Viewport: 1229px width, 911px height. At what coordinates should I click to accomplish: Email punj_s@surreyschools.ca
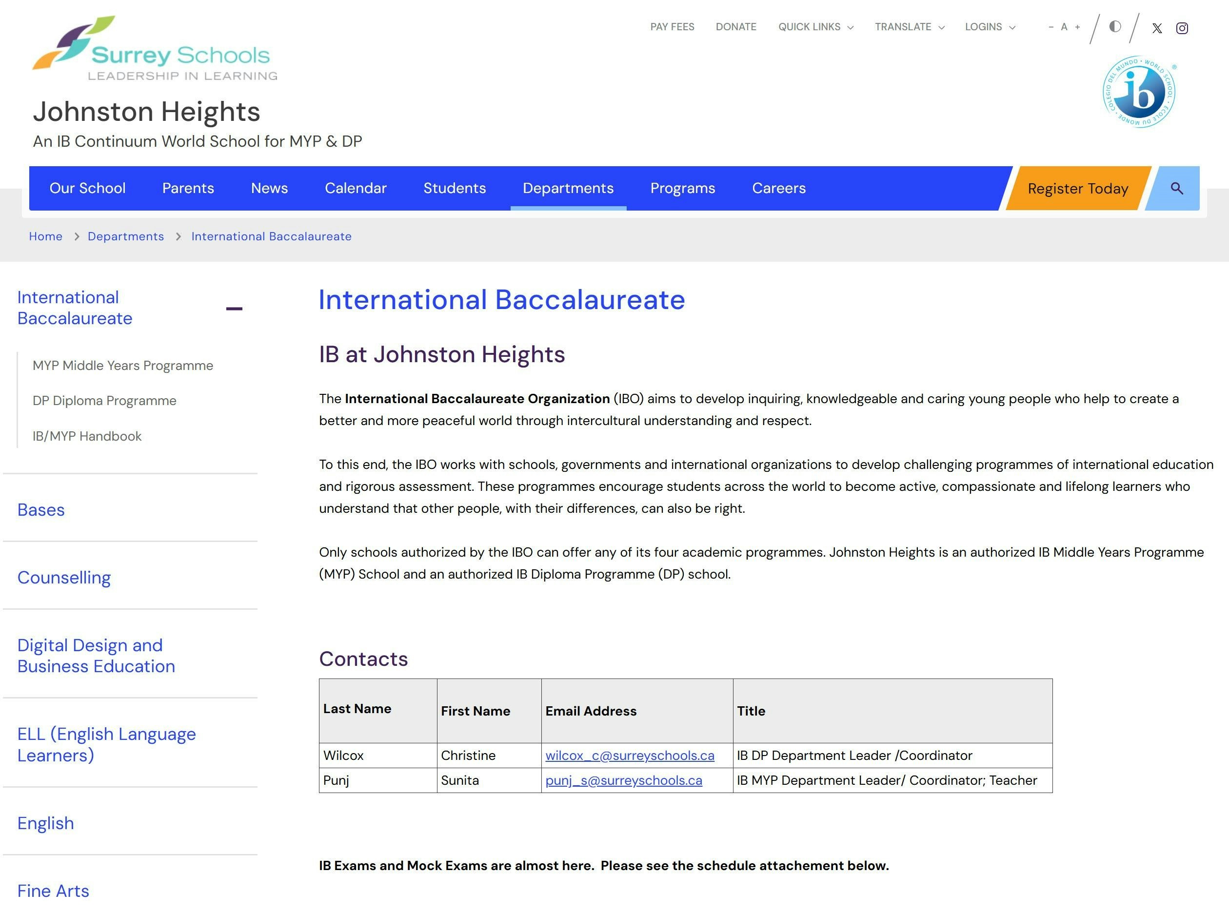pyautogui.click(x=623, y=781)
